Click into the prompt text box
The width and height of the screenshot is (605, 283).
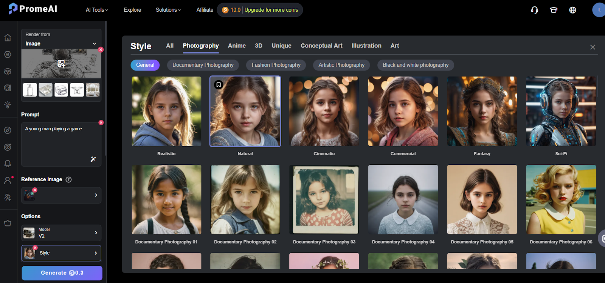61,144
